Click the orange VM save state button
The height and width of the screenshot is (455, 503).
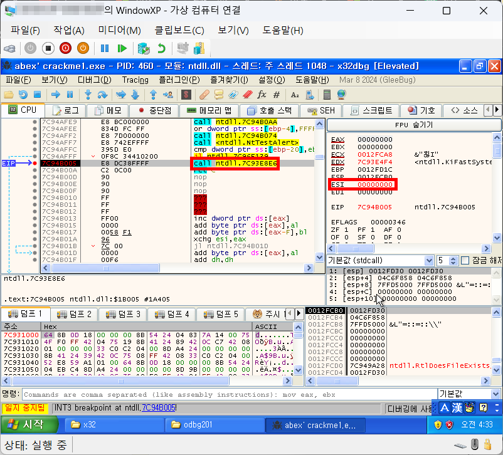point(83,48)
